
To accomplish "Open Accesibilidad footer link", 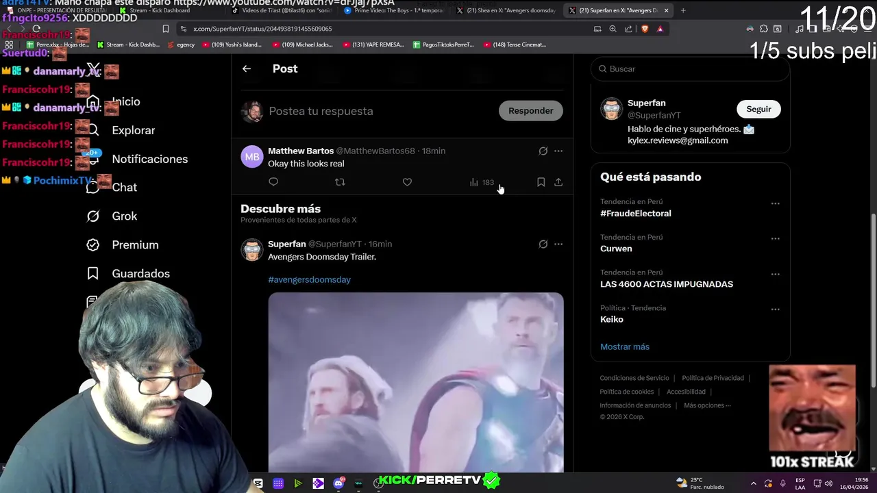I will click(686, 392).
